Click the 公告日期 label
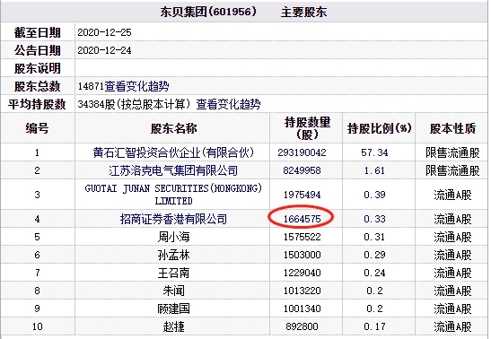The width and height of the screenshot is (491, 339). pyautogui.click(x=38, y=50)
